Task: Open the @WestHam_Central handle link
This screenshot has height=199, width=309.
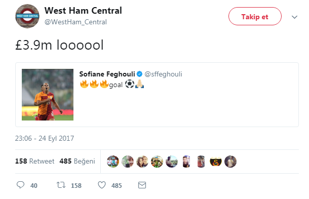Action: [75, 22]
